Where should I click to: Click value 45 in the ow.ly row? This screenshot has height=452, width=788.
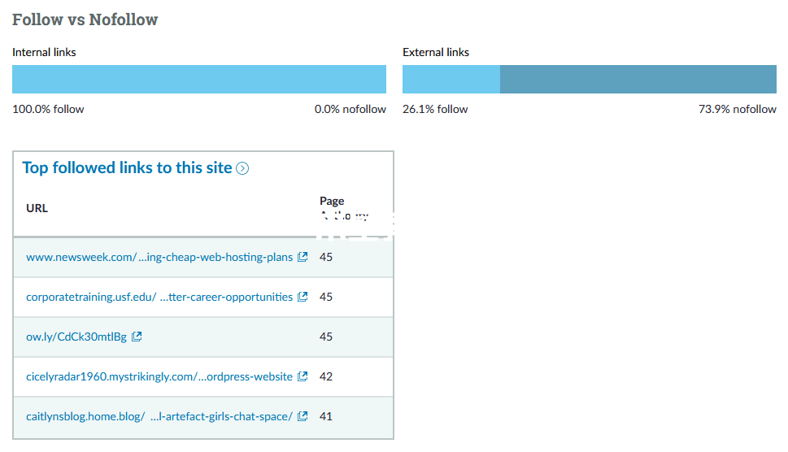[x=325, y=337]
